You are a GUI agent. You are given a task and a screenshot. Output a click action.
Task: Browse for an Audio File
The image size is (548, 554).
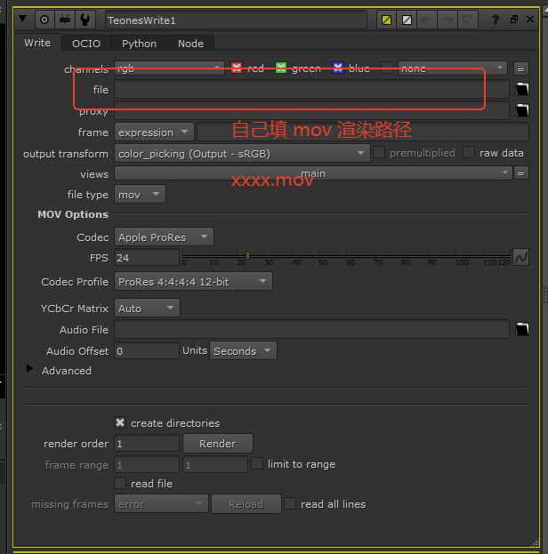click(521, 330)
